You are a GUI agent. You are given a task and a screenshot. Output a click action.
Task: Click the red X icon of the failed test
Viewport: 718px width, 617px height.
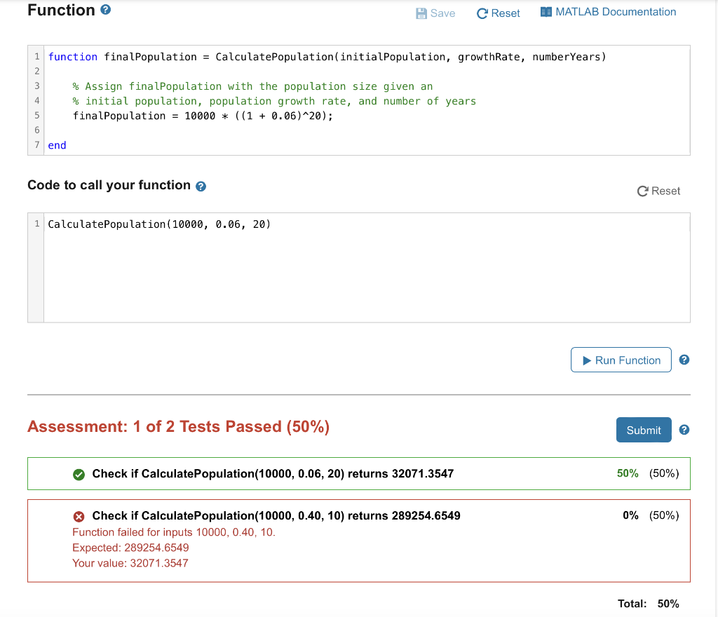pos(79,516)
